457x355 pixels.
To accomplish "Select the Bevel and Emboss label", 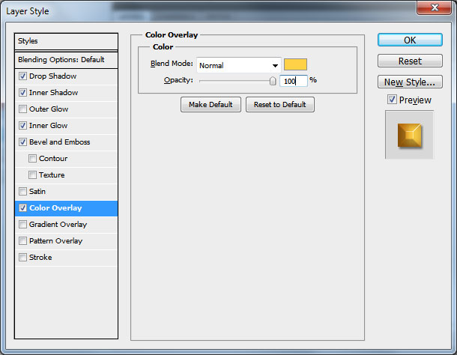I will [x=60, y=142].
